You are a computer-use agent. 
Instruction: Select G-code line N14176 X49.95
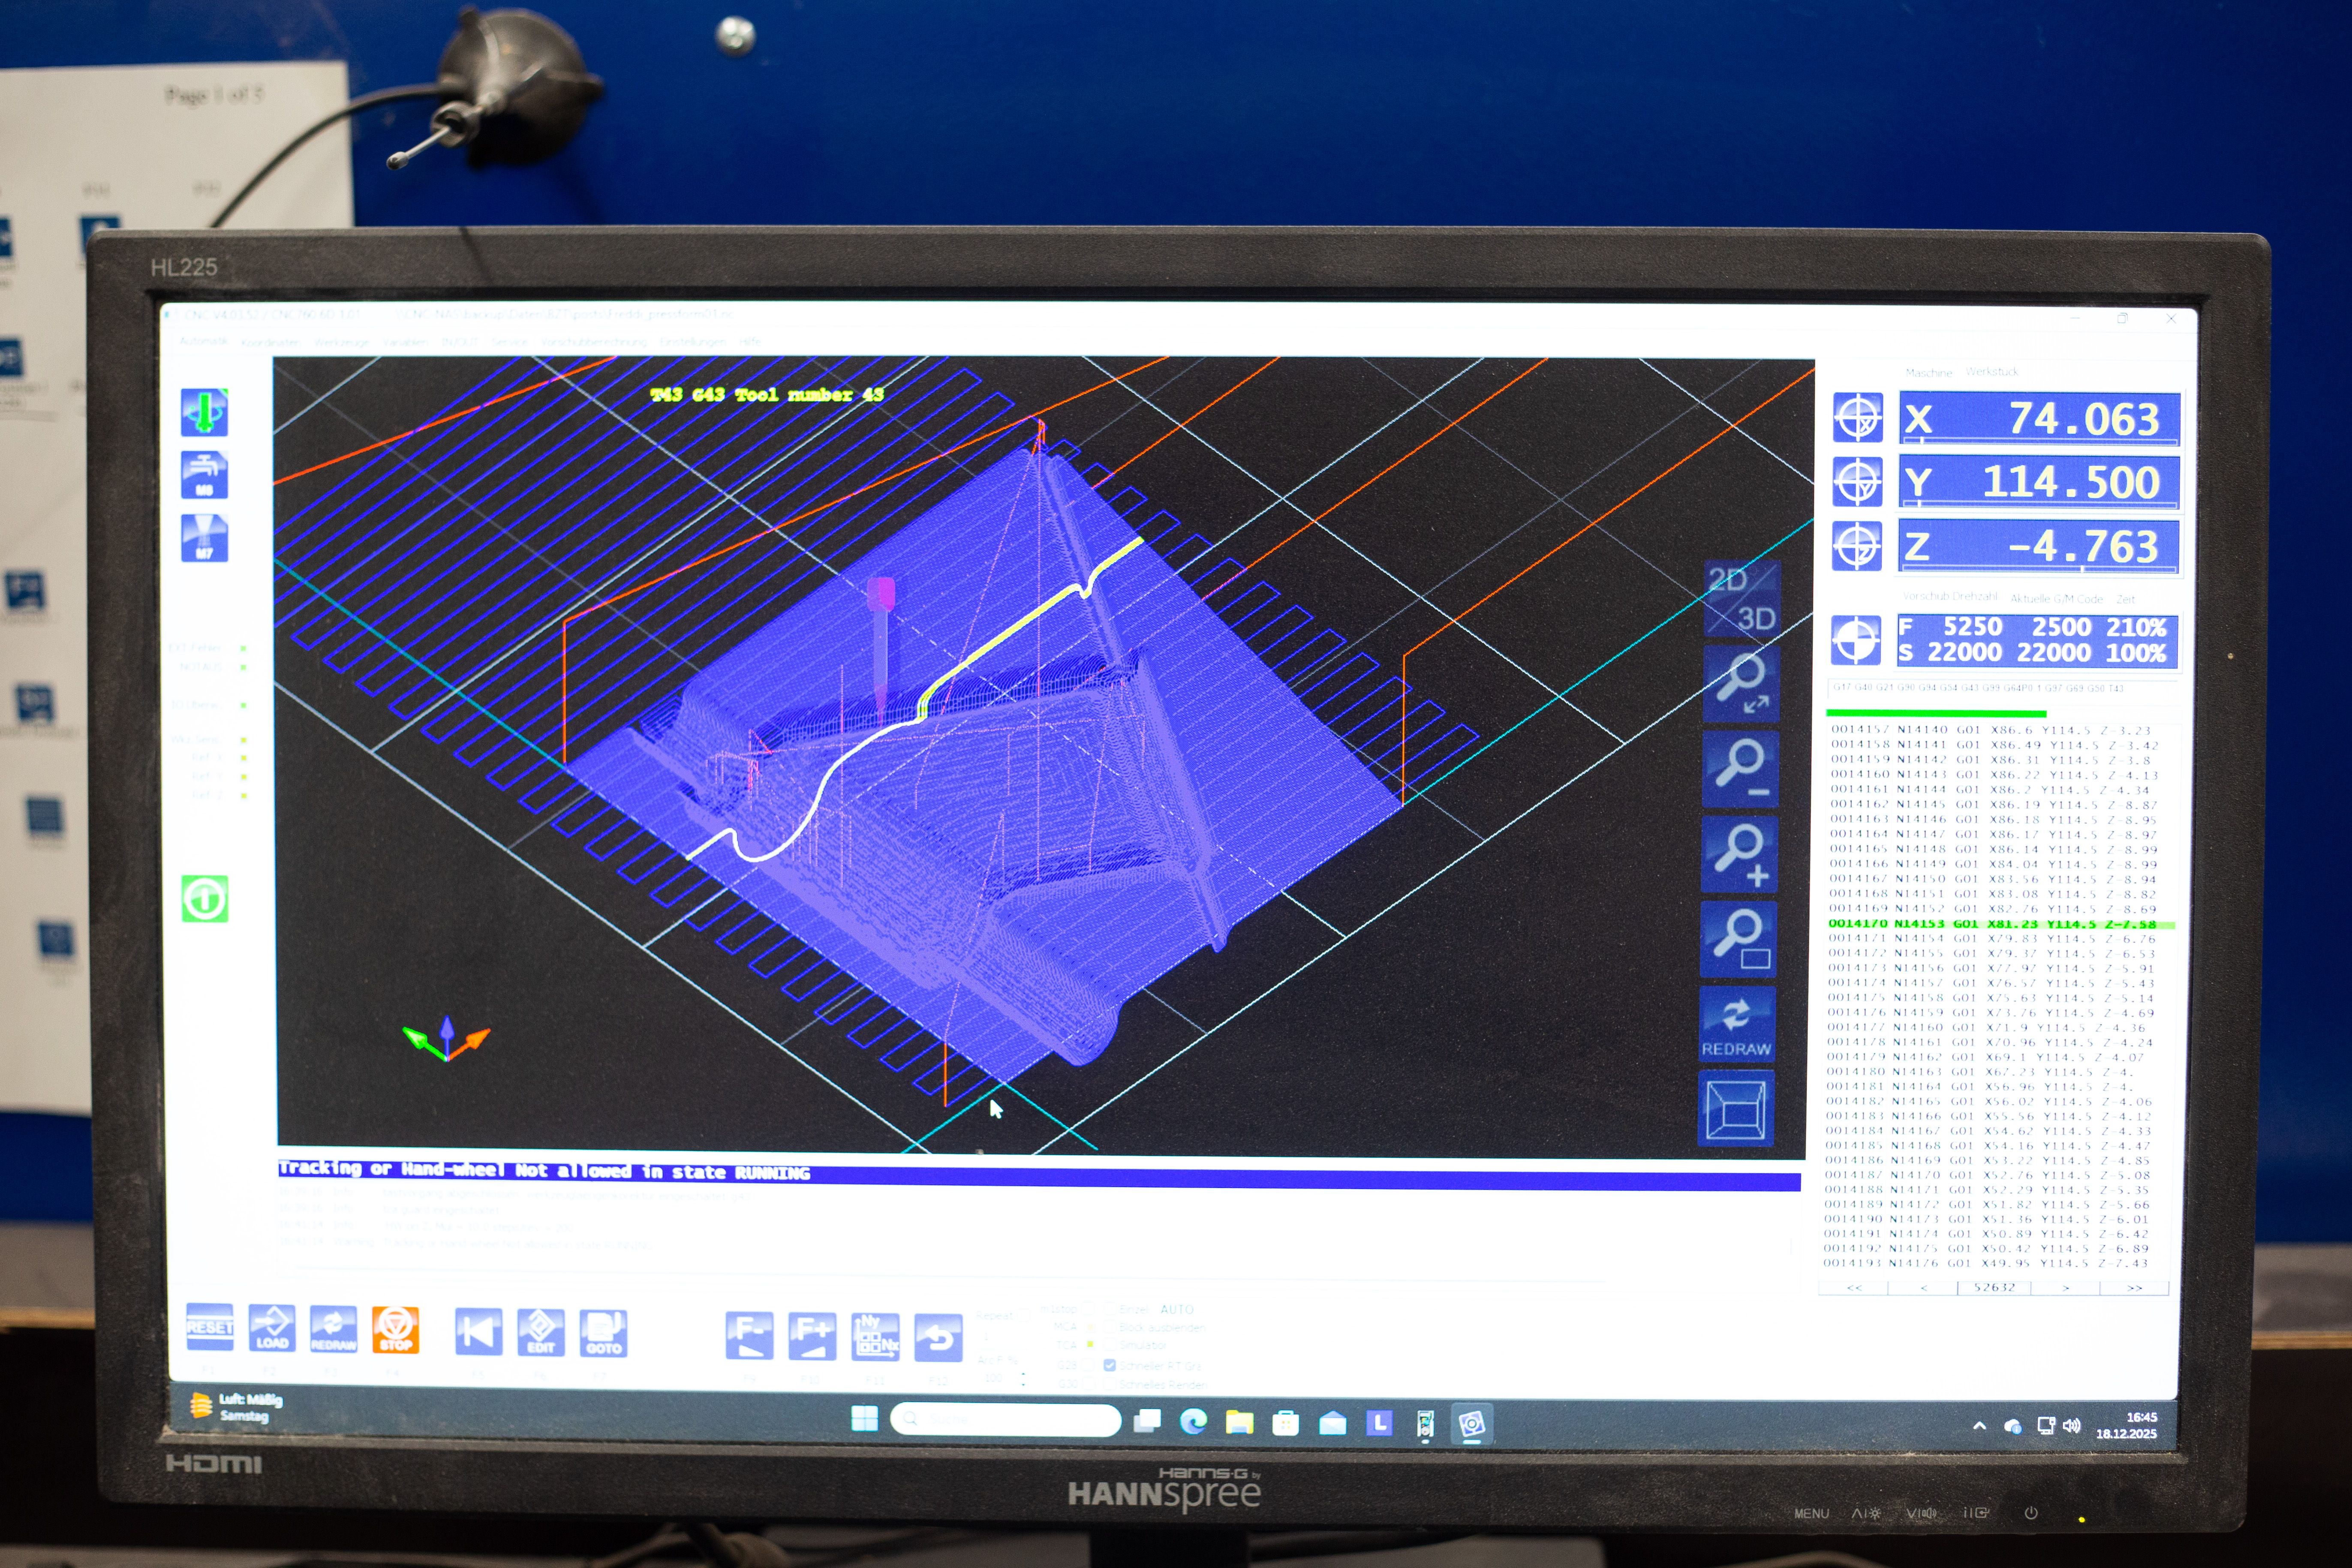pyautogui.click(x=1985, y=1263)
